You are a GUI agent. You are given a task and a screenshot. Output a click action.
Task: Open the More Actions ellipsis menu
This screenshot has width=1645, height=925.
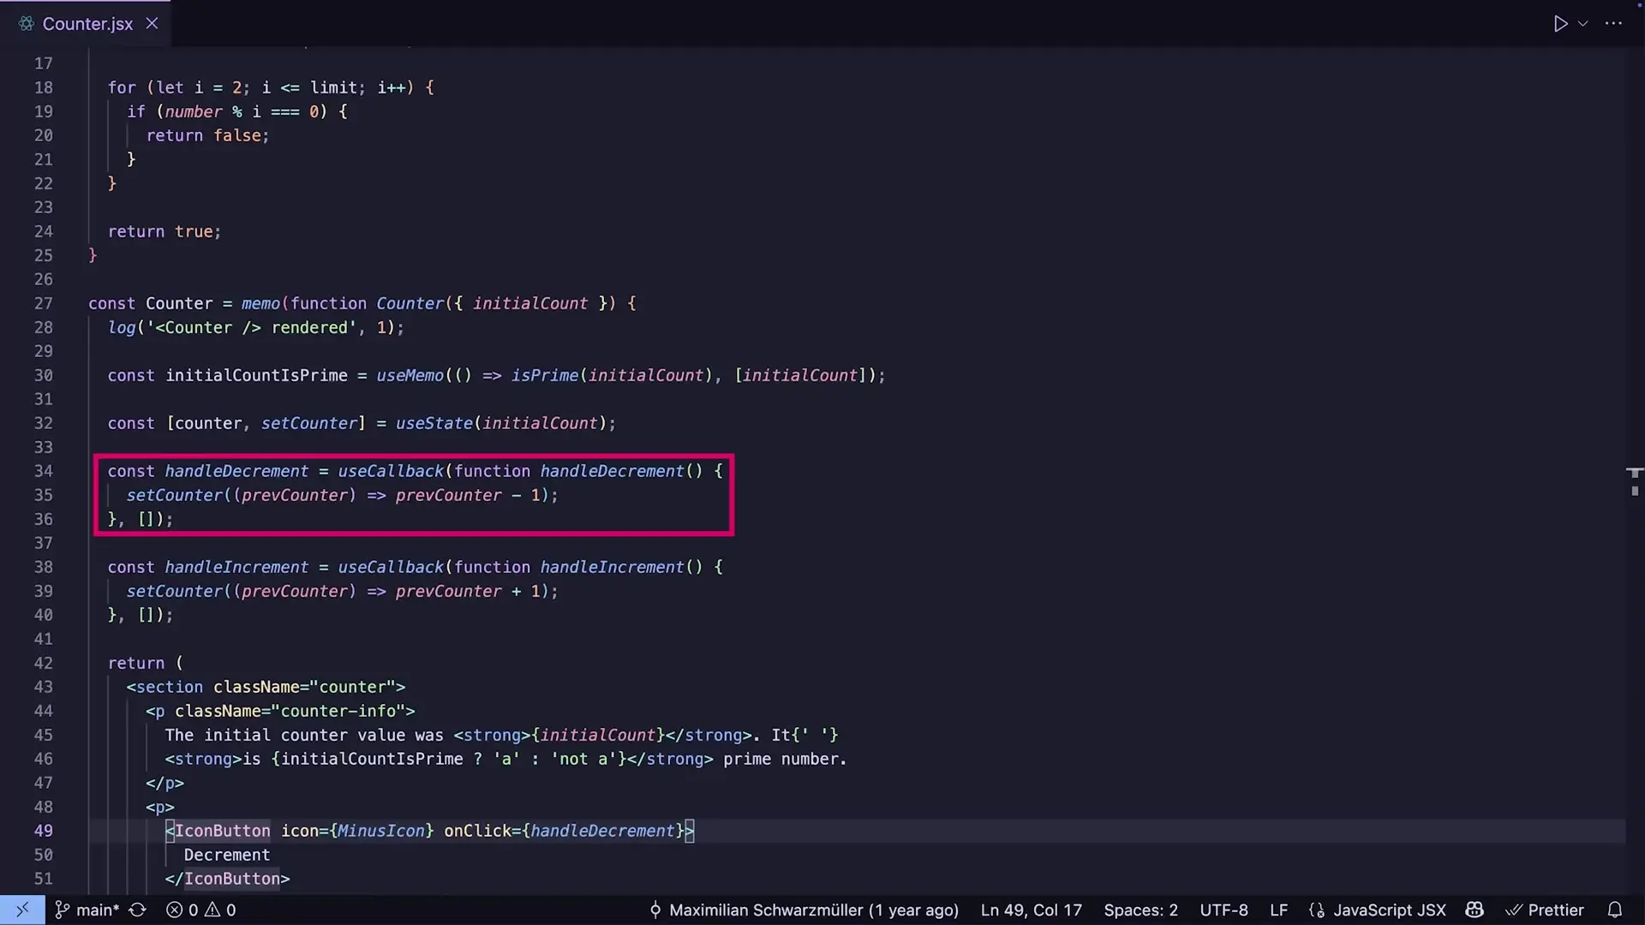click(1613, 24)
